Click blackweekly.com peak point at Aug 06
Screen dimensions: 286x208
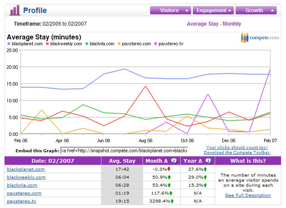146,86
